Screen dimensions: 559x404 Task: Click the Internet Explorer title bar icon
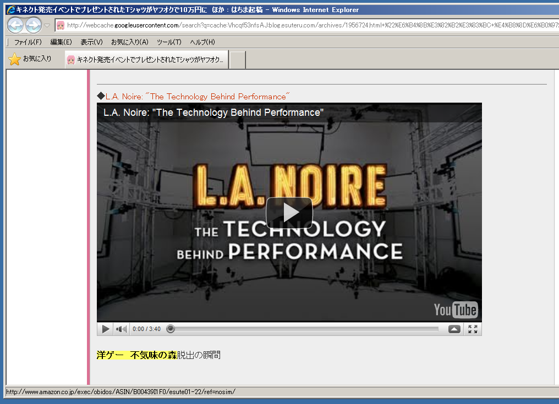(11, 9)
